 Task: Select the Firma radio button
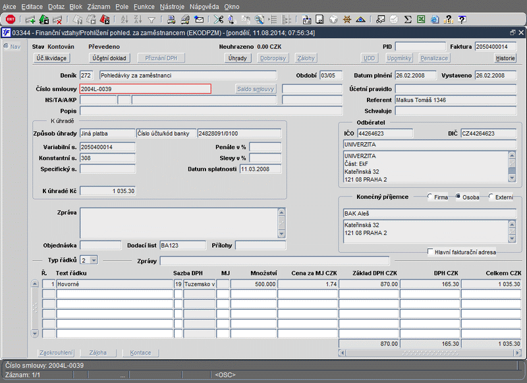[431, 197]
